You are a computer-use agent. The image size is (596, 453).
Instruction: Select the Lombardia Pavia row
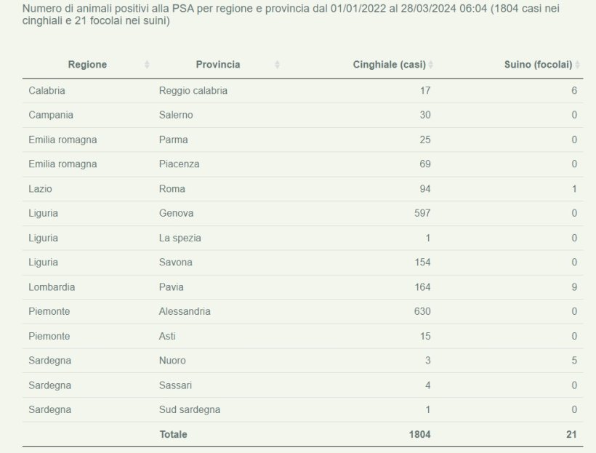click(x=218, y=286)
